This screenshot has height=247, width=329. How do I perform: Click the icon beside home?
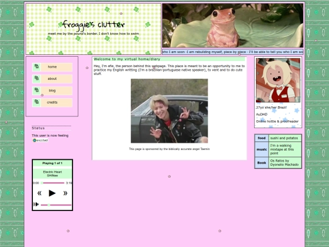[37, 66]
